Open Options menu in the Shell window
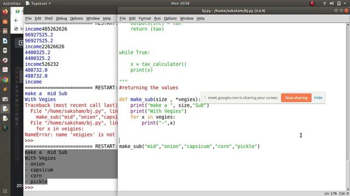The width and height of the screenshot is (350, 196). 77,19
